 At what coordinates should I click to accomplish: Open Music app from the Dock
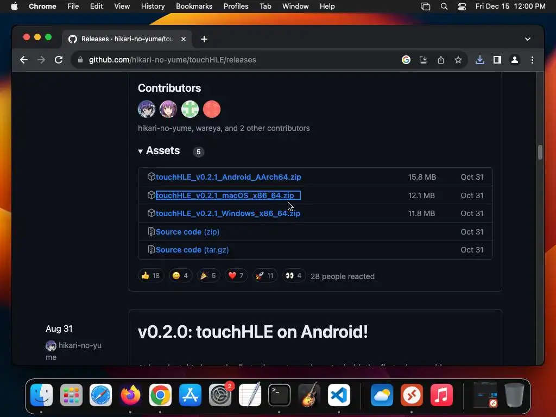click(441, 395)
